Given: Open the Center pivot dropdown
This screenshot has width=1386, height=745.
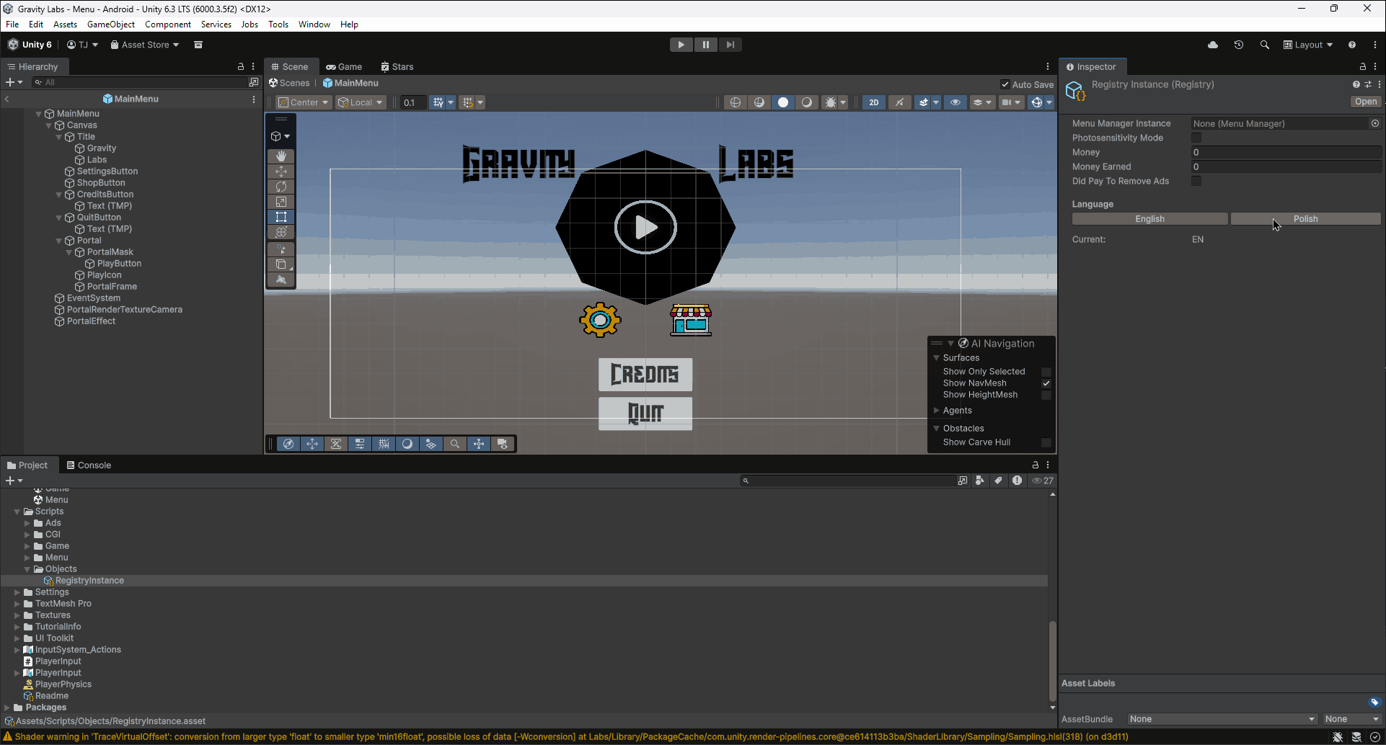Looking at the screenshot, I should pos(304,102).
